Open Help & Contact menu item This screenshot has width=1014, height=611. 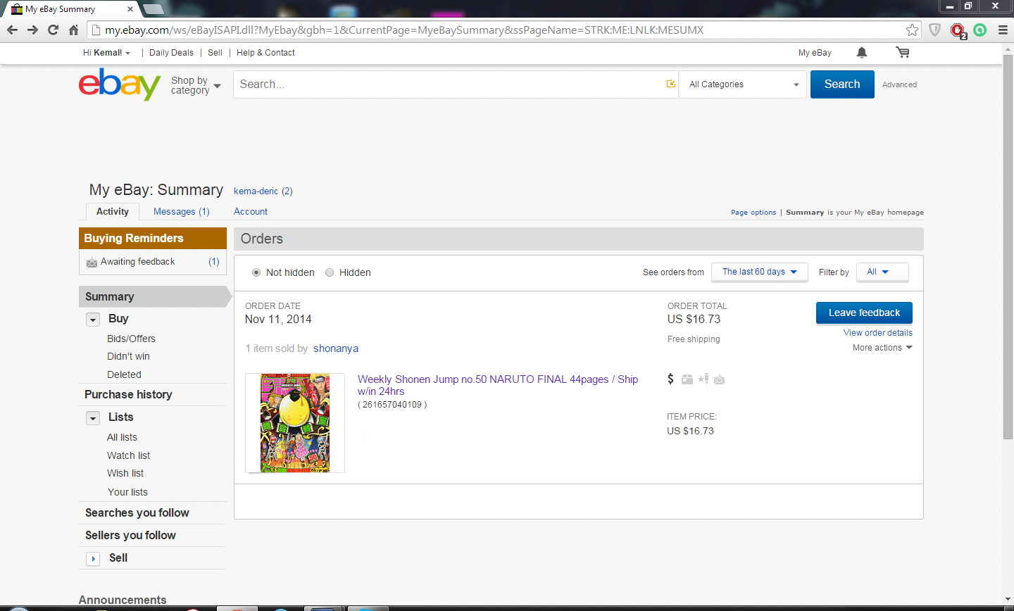point(265,53)
